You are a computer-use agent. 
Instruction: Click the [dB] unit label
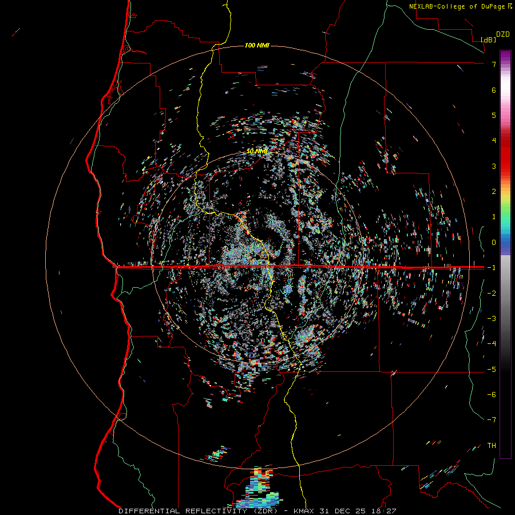point(489,39)
